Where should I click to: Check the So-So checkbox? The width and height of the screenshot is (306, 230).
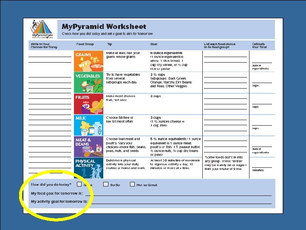(x=106, y=184)
